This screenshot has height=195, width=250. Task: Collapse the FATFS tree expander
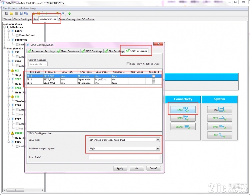click(x=9, y=31)
